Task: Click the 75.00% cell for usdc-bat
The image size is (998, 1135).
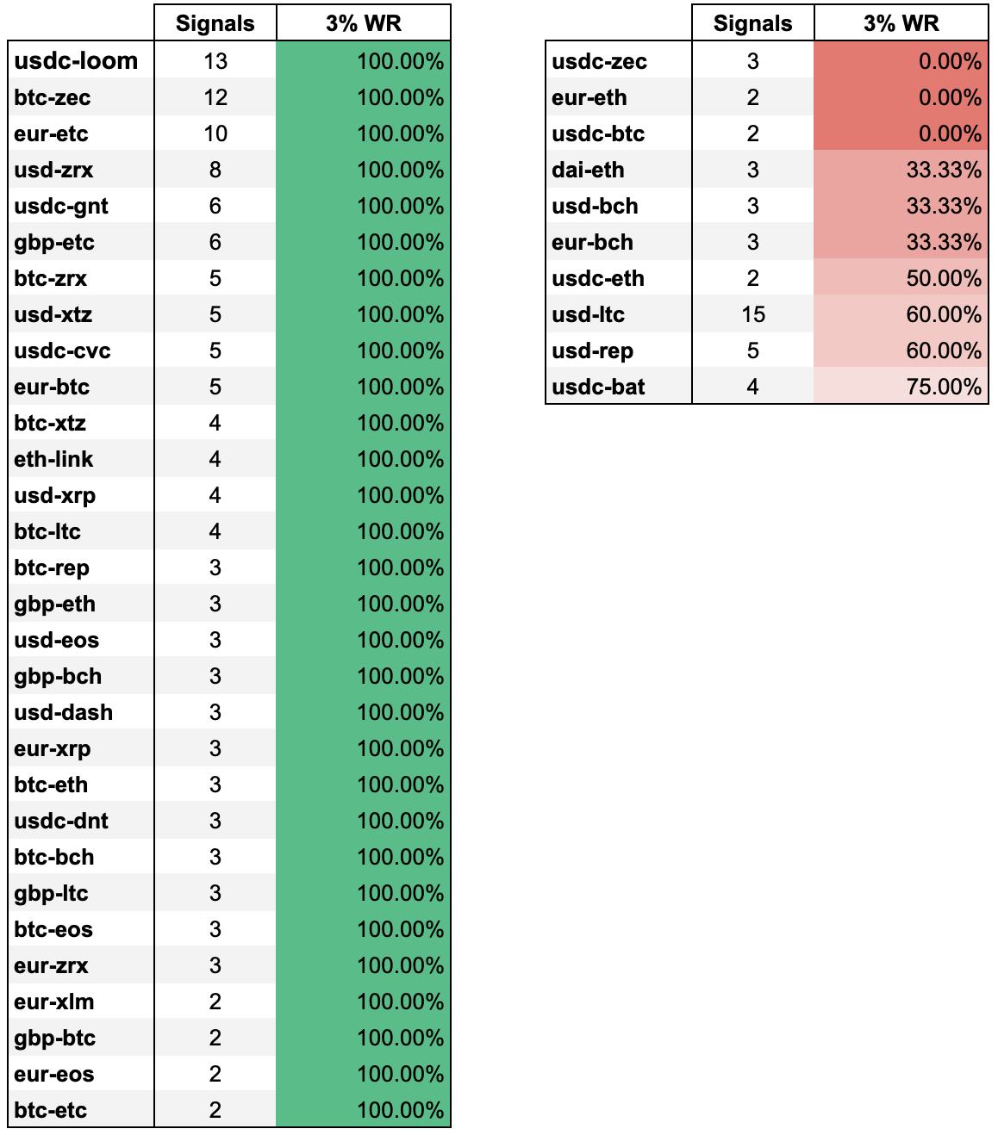Action: coord(901,387)
